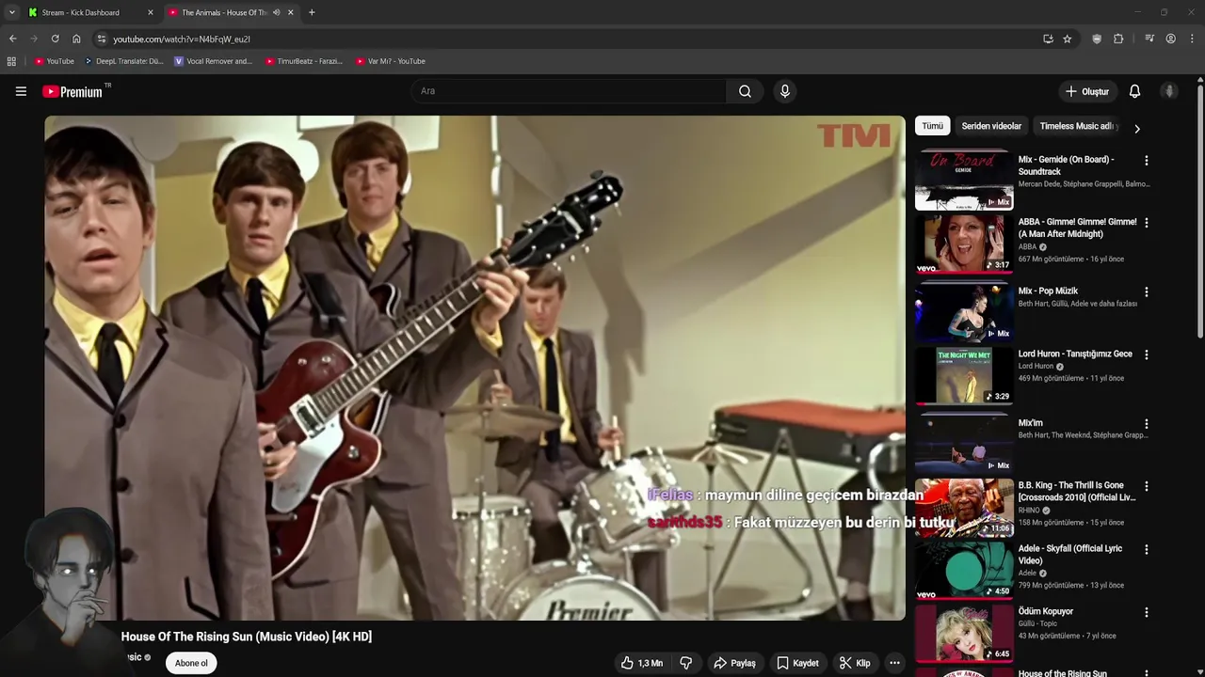Click the Oluştur create button
Viewport: 1205px width, 677px height.
[1086, 91]
